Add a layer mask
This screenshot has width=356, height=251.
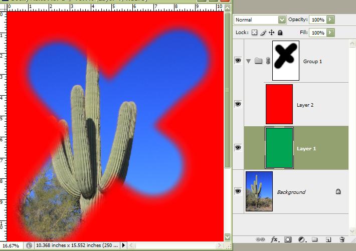pyautogui.click(x=288, y=240)
